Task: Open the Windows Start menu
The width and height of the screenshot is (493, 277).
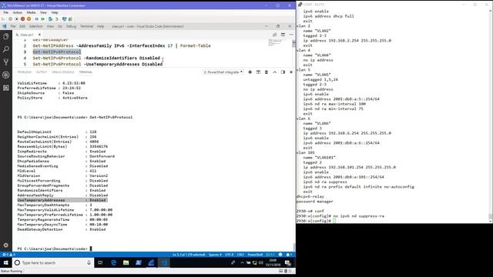Action: pos(6,262)
